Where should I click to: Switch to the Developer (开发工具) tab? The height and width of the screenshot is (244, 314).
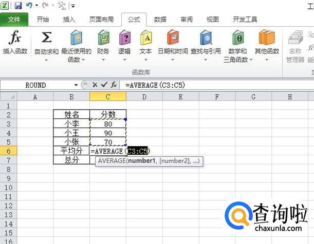coord(245,19)
